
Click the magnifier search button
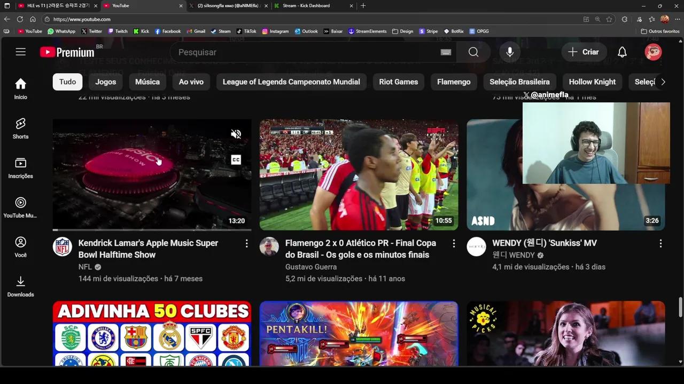[473, 52]
